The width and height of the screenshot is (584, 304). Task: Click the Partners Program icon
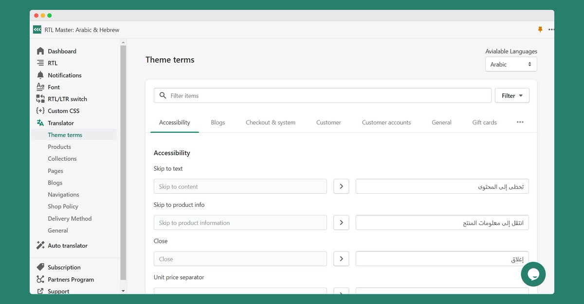click(40, 279)
